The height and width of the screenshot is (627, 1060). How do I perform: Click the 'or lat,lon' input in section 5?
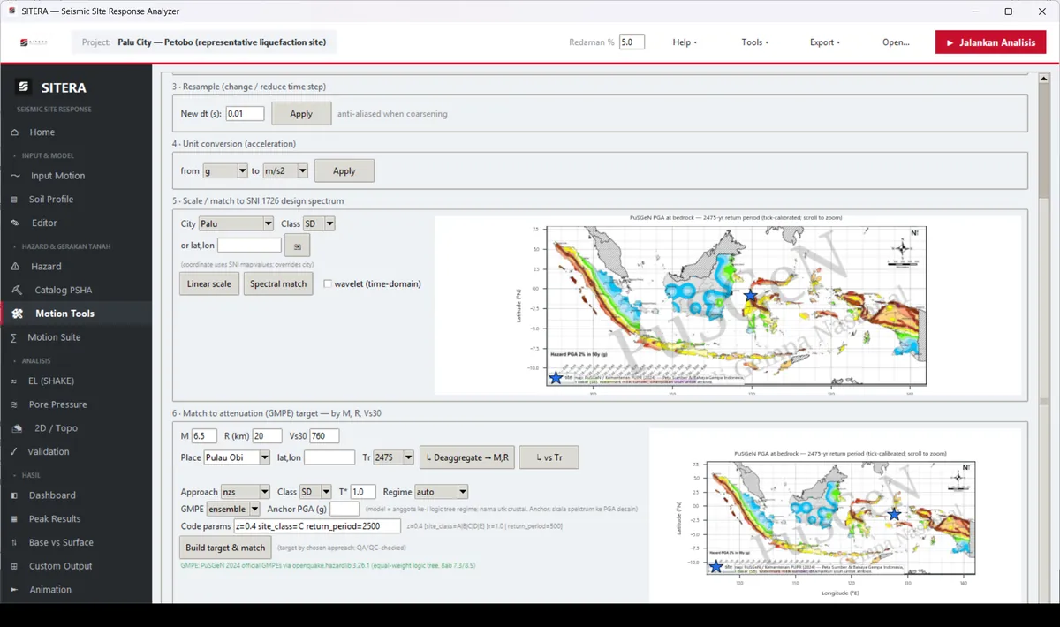coord(249,245)
